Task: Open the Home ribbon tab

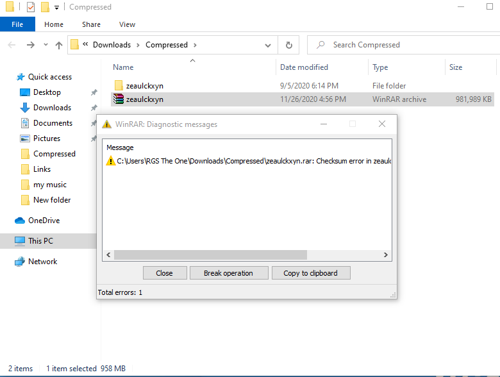Action: click(x=54, y=24)
